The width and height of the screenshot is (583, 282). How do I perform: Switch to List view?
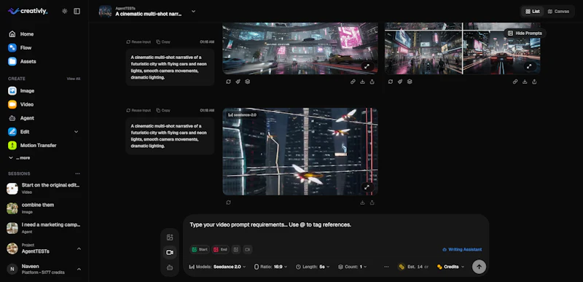pos(533,12)
